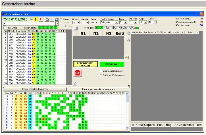Click the copy icon below the STOP button

[x=75, y=83]
